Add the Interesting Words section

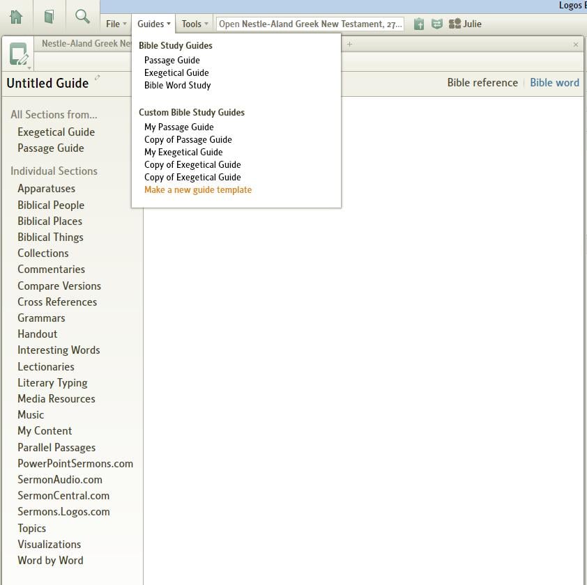point(59,350)
